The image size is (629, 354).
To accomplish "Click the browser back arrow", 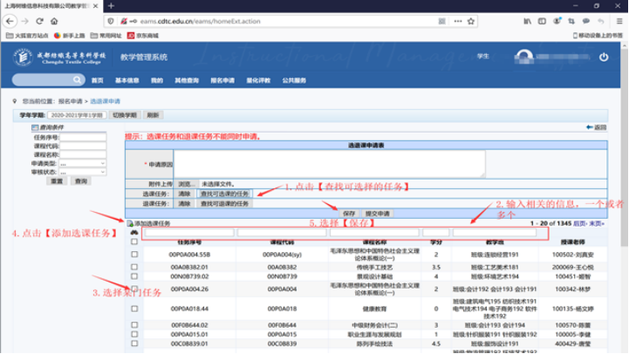I will (x=9, y=21).
